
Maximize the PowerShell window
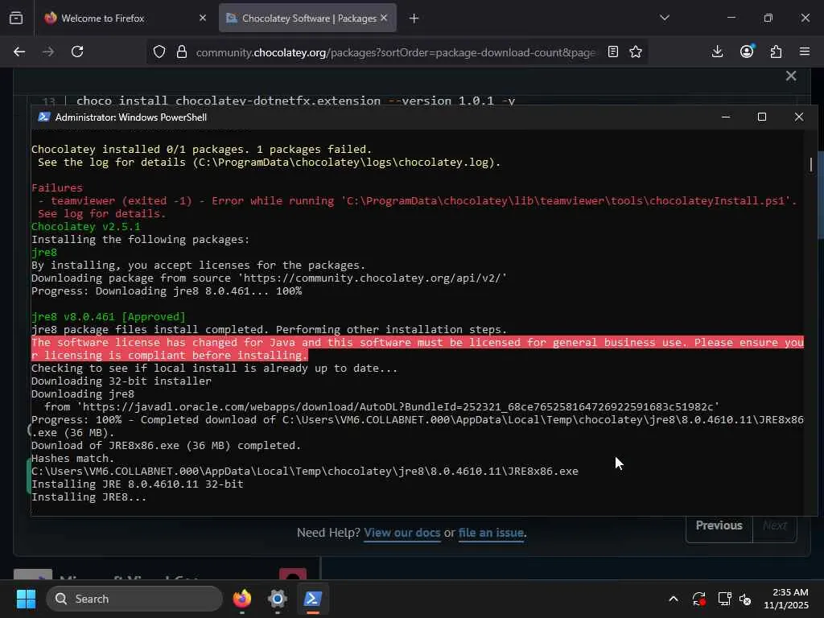[x=762, y=117]
